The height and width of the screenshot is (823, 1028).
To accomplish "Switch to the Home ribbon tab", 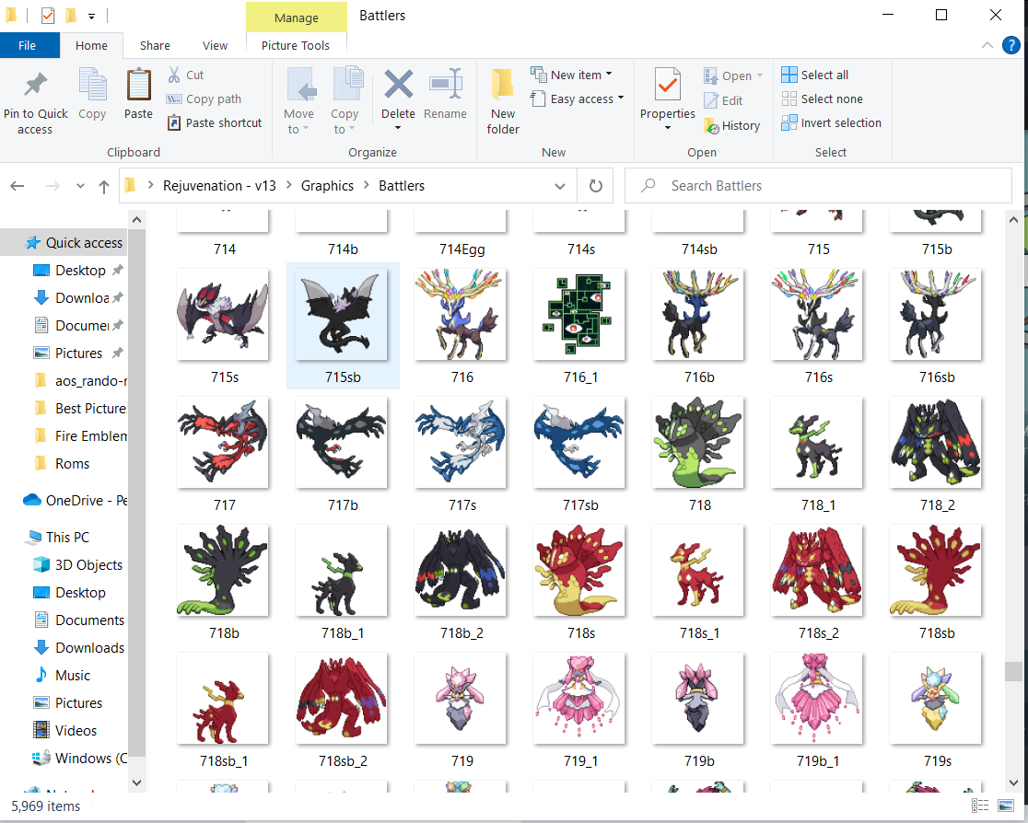I will [91, 45].
